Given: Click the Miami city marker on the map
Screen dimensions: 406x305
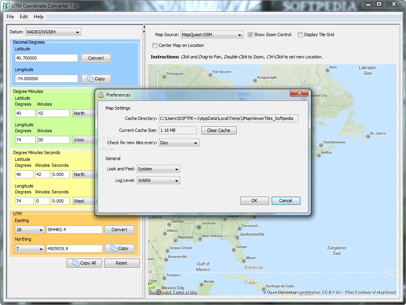Looking at the screenshot, I should point(244,261).
